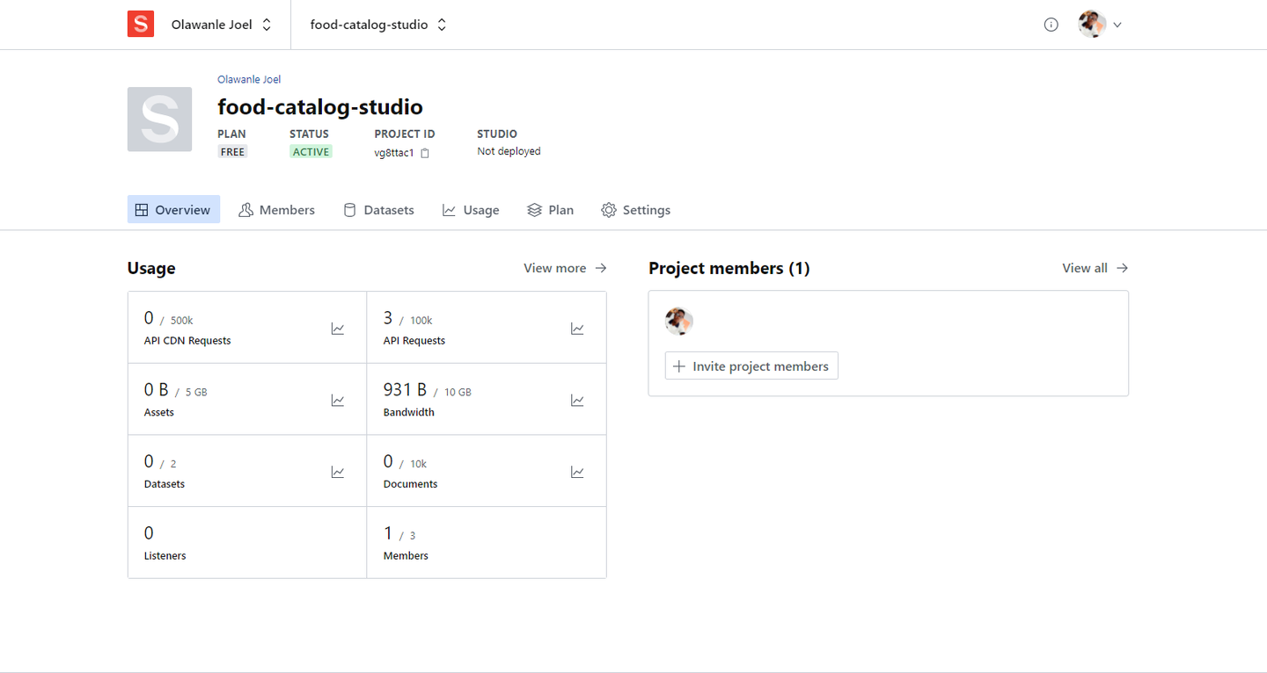Open the info icon in the top bar
Image resolution: width=1267 pixels, height=673 pixels.
tap(1051, 24)
